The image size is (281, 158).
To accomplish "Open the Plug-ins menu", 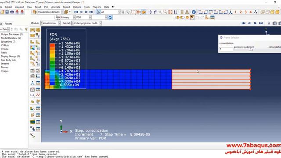I will tap(97, 7).
